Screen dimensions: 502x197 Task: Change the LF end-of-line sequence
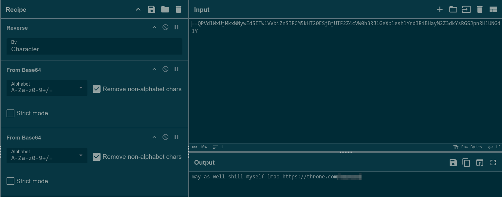pos(494,147)
